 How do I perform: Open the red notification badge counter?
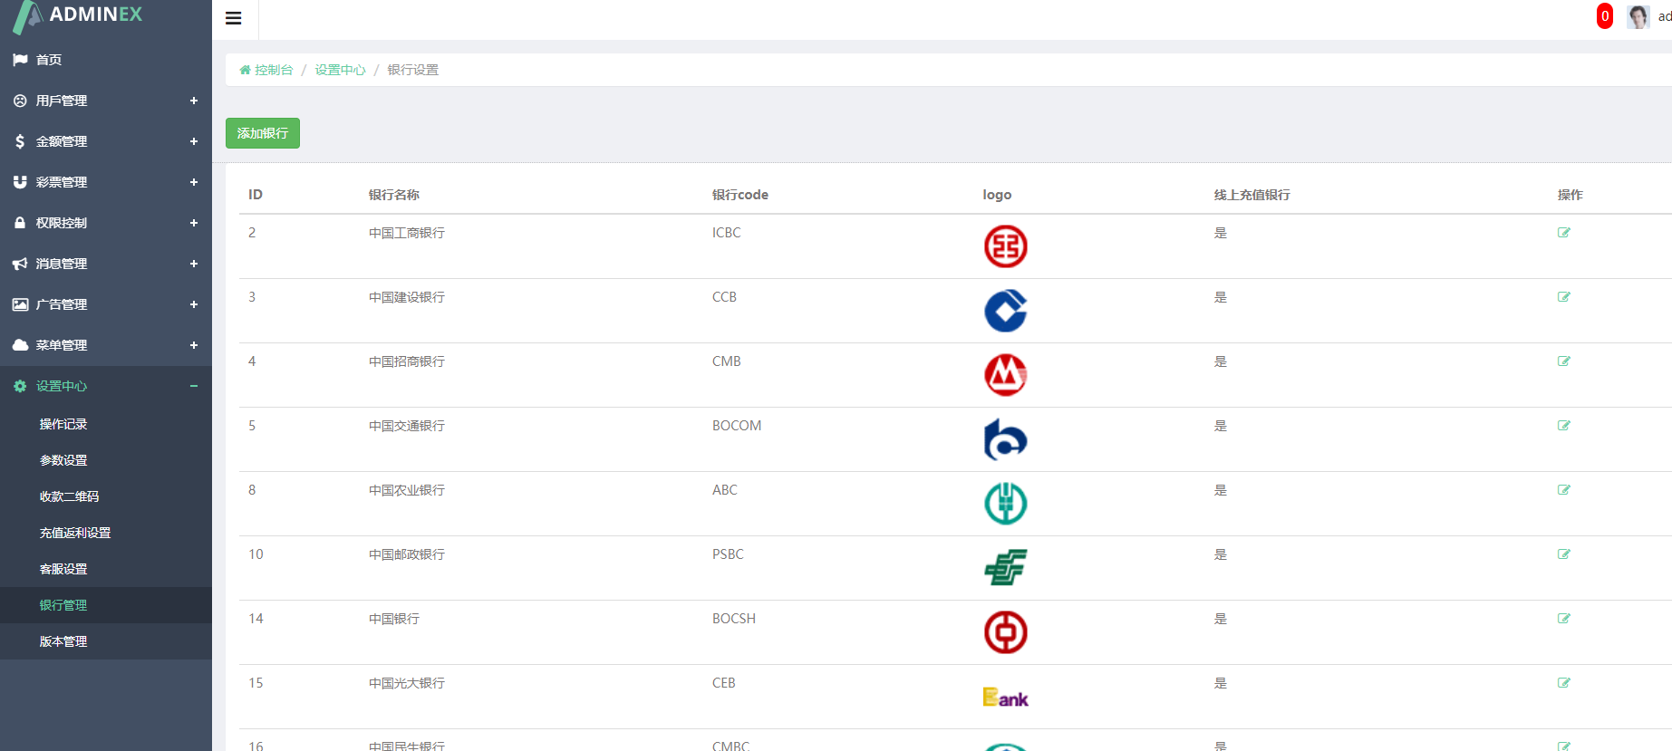pyautogui.click(x=1604, y=16)
